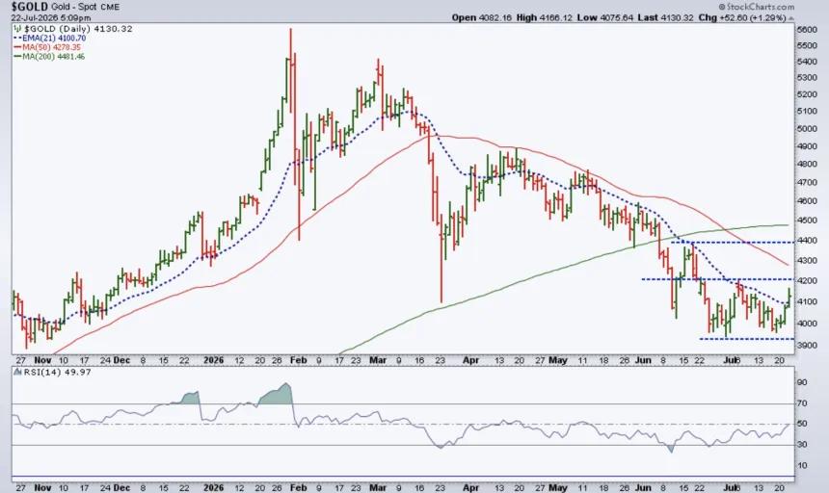Screen dimensions: 829x493
Task: Click the 5400 price axis label
Action: [807, 62]
